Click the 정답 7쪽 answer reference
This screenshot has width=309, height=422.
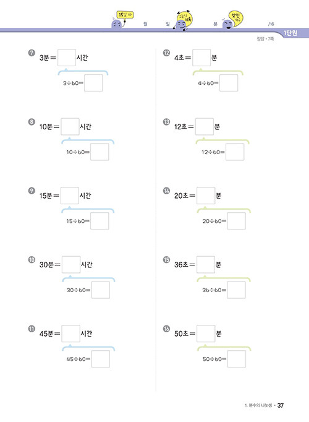(x=265, y=39)
